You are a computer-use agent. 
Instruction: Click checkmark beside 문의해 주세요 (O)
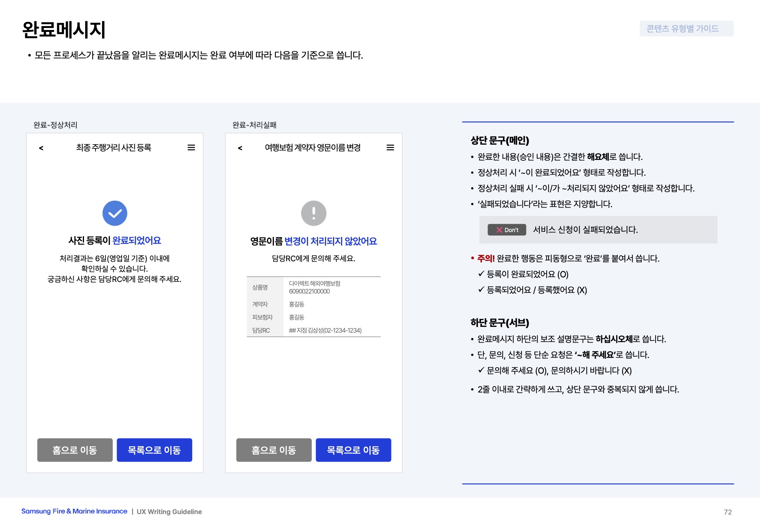click(481, 370)
